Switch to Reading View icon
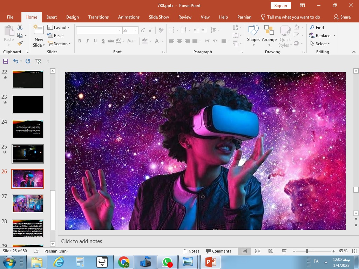The image size is (359, 269). point(271,251)
